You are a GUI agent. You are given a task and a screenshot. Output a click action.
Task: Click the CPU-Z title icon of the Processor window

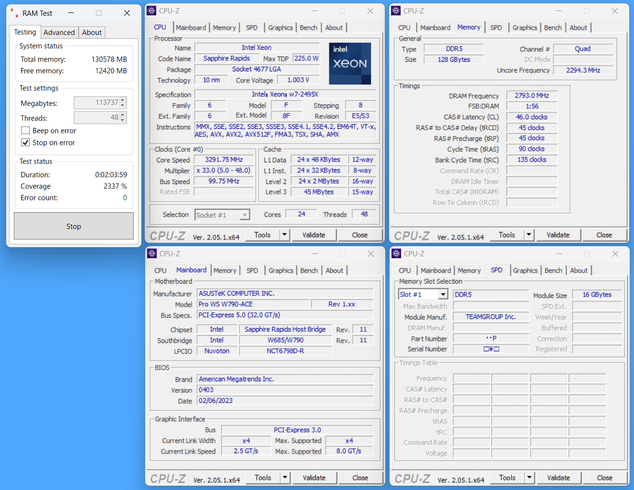152,11
